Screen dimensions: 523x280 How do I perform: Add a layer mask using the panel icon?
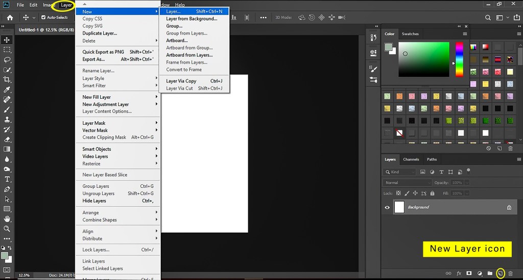point(469,273)
